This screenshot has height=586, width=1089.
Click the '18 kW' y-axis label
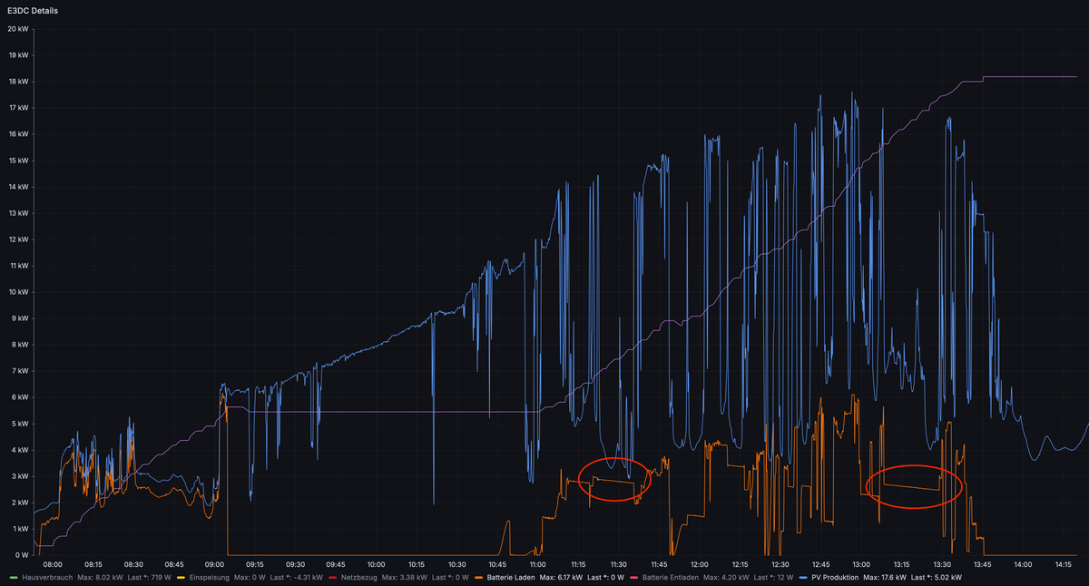(18, 81)
